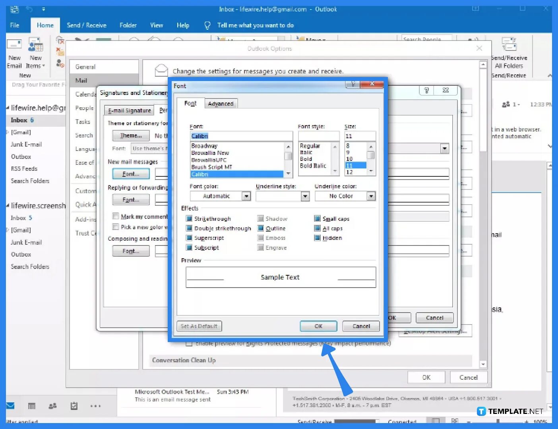Switch to the Advanced tab in Font dialog

coord(221,104)
